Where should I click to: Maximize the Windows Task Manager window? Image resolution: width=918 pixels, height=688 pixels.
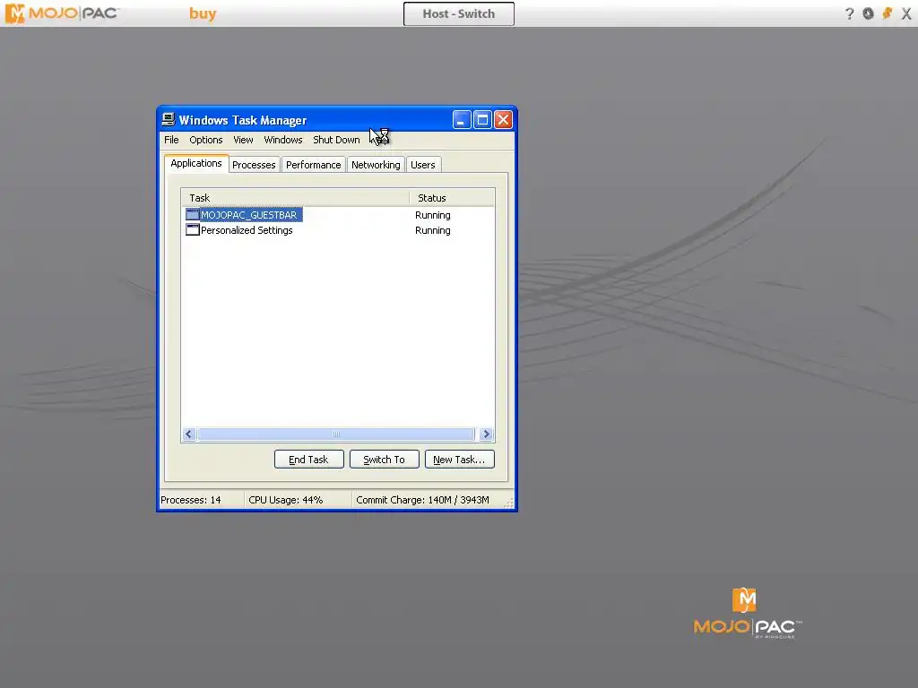(482, 120)
